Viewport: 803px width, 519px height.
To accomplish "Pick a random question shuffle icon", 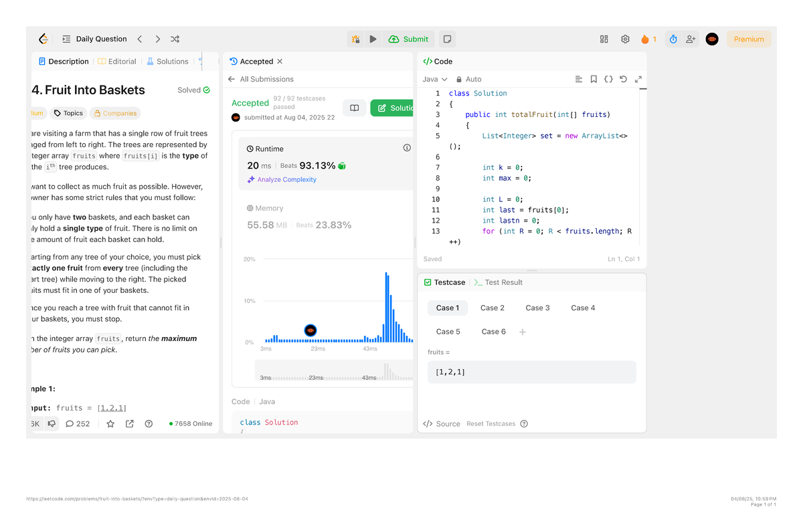I will 175,39.
